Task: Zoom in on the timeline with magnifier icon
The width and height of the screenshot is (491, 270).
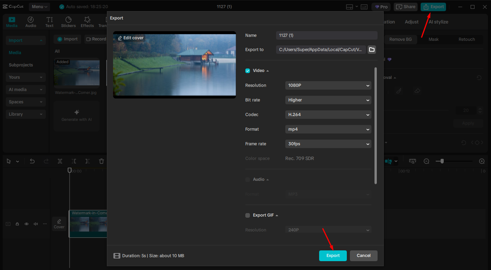Action: (x=481, y=161)
